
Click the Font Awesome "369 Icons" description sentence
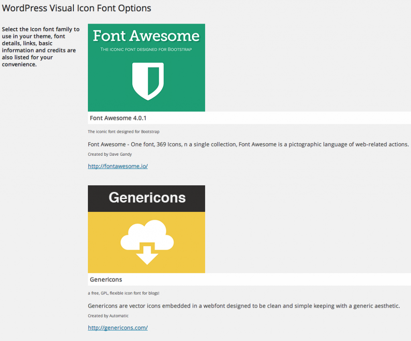tap(248, 144)
